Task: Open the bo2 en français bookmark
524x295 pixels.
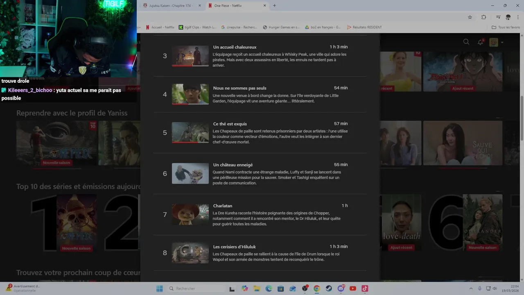Action: [323, 27]
